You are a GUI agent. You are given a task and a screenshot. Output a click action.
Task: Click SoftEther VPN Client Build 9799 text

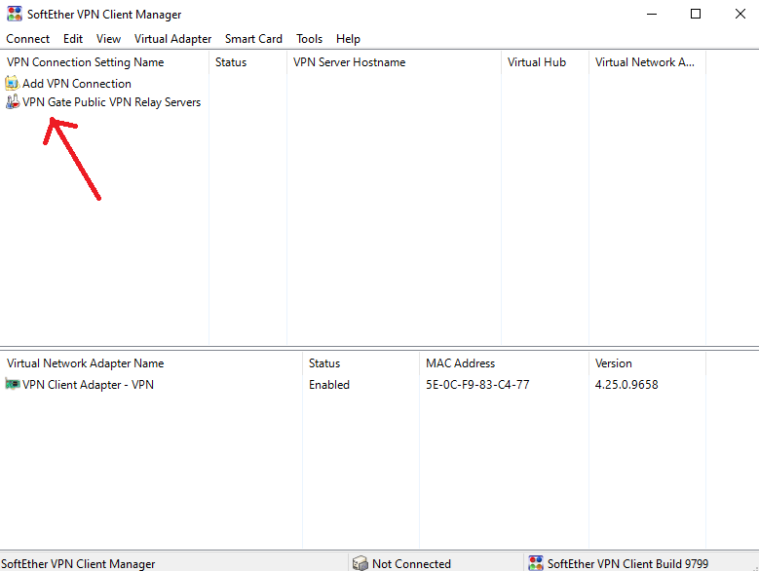click(x=627, y=564)
